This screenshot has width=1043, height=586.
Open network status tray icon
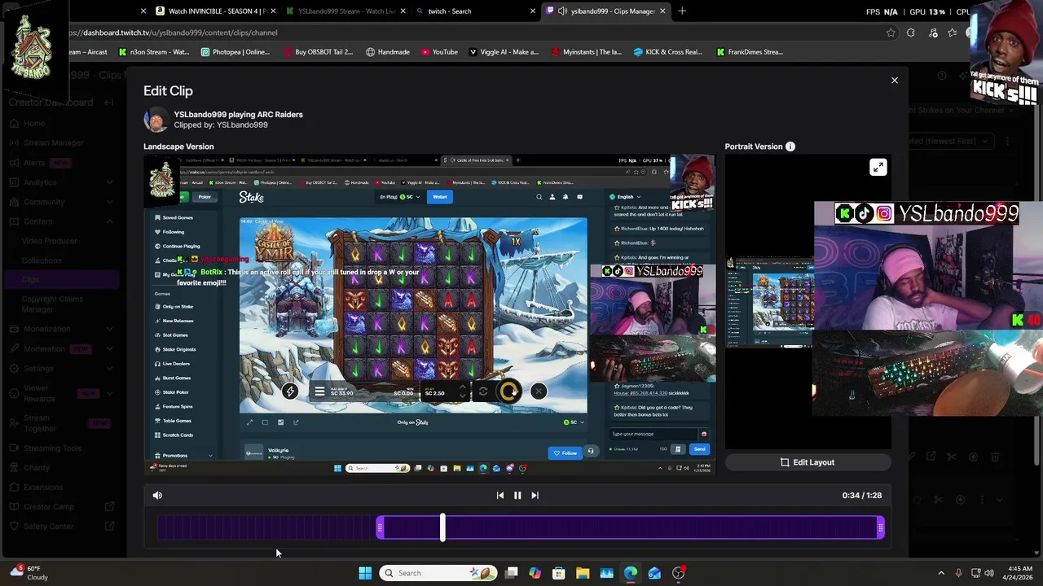[x=975, y=573]
